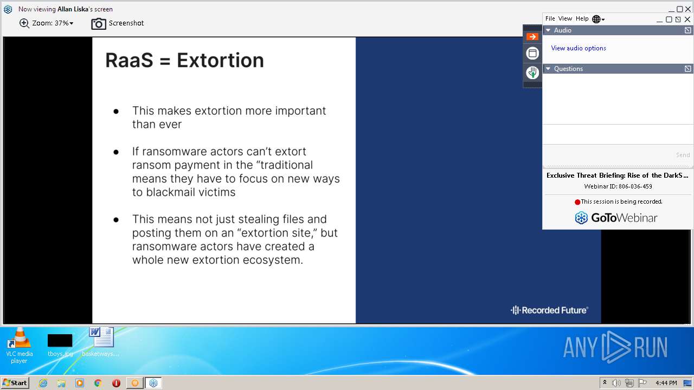Viewport: 694px width, 390px height.
Task: Switch to orange flower app taskbar button
Action: click(x=135, y=383)
